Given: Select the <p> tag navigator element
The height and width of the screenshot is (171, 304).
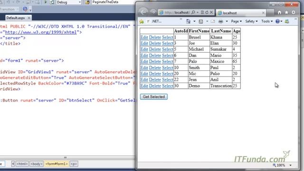Looking at the screenshot, I should point(74,164).
